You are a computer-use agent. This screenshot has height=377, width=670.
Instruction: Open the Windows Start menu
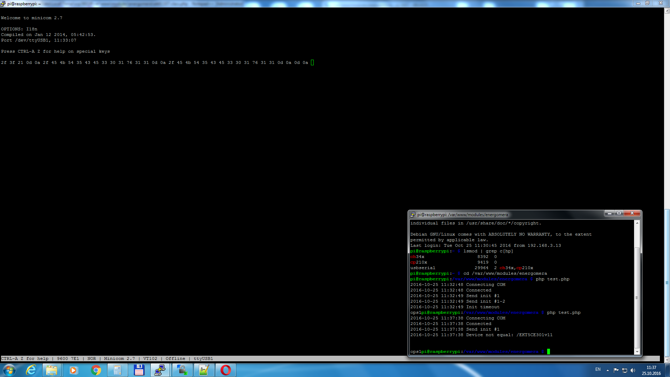9,370
